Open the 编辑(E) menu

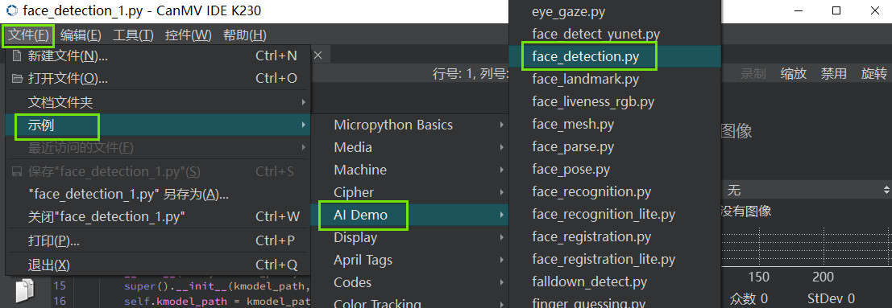pos(81,35)
